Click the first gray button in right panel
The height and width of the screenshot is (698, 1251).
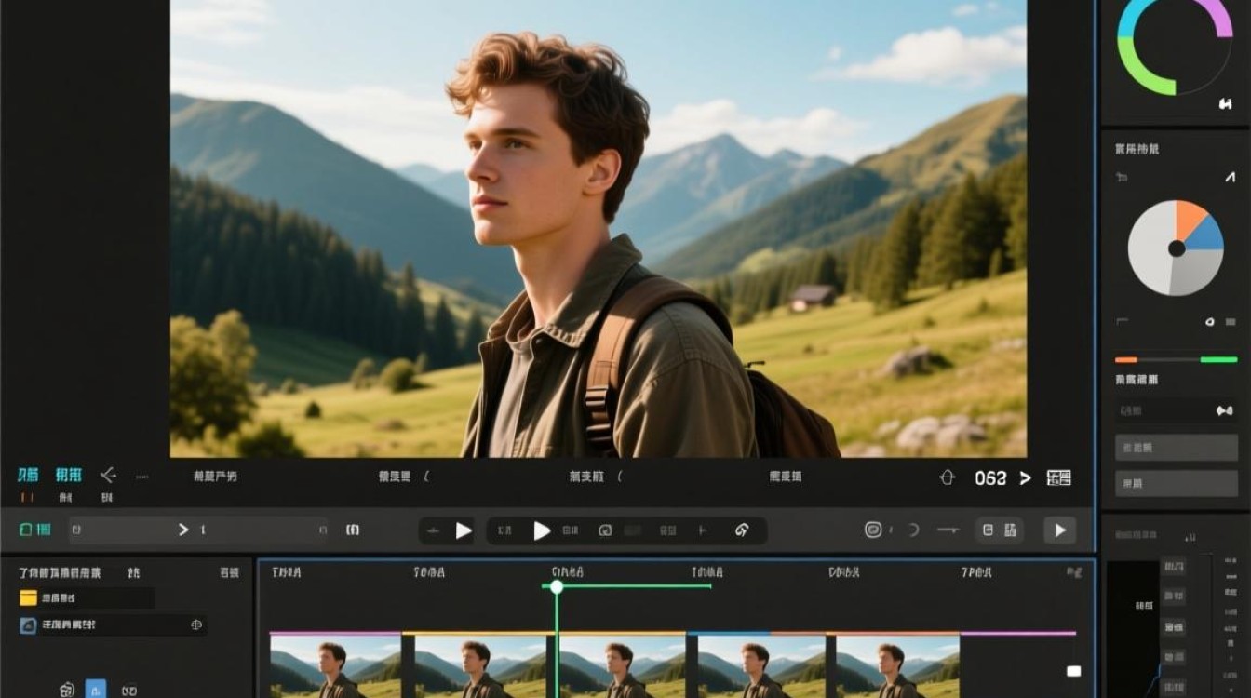1177,448
